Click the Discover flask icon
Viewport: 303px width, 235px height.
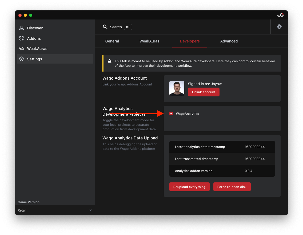click(x=22, y=28)
